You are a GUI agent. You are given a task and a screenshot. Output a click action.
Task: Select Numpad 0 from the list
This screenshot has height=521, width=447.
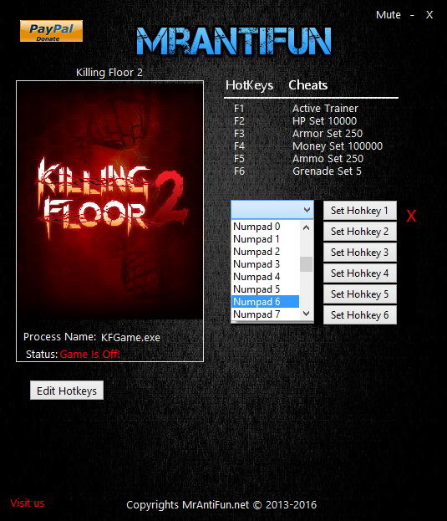coord(265,227)
